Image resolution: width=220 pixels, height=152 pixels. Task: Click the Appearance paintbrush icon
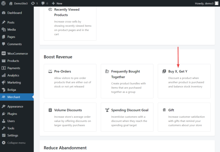point(4,106)
